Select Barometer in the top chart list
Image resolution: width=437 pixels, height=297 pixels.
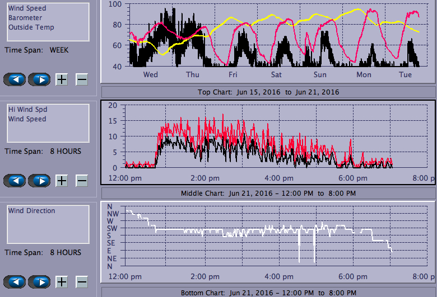24,18
